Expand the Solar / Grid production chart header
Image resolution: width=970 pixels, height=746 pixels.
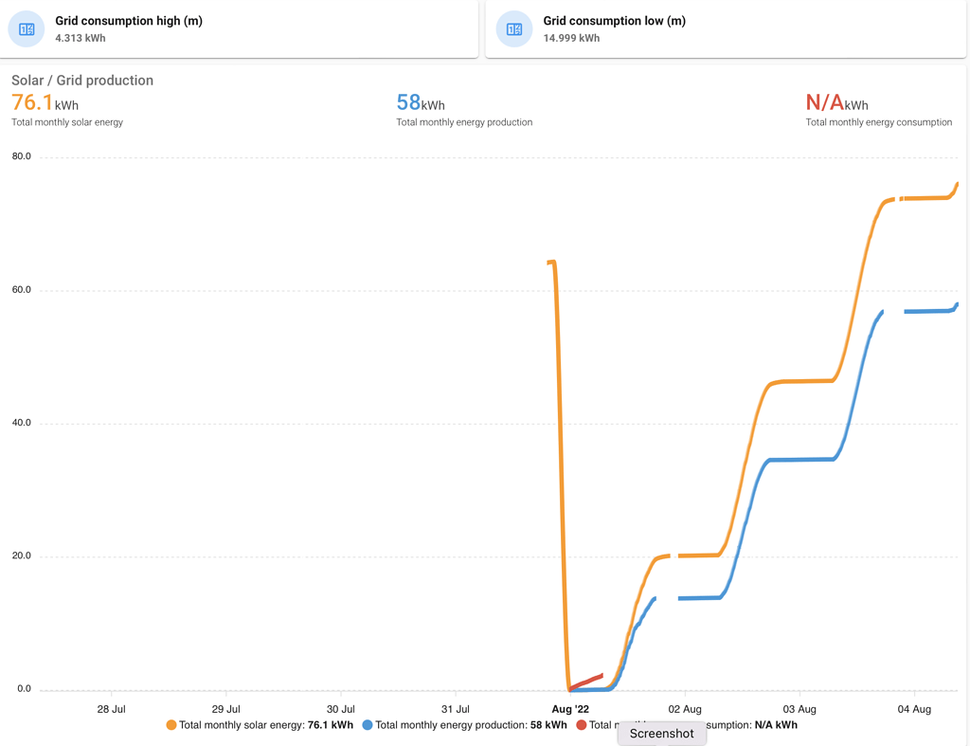click(x=81, y=81)
